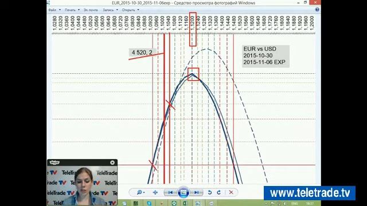The height and width of the screenshot is (206, 367).
Task: Close the Skype video overlay
Action: pos(112,163)
